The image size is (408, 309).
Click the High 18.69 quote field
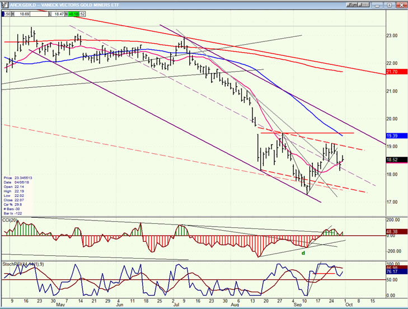[20, 14]
